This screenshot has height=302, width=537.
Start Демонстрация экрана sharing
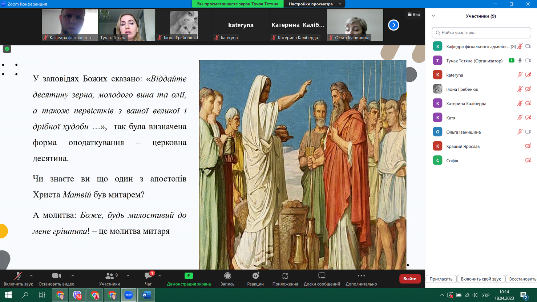coord(189,279)
